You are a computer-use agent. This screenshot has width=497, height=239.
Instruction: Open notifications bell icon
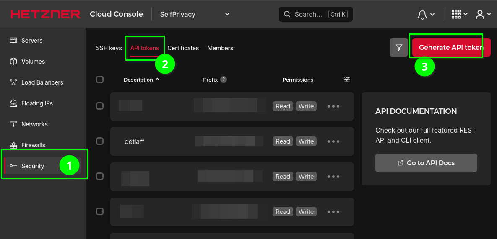pos(422,14)
